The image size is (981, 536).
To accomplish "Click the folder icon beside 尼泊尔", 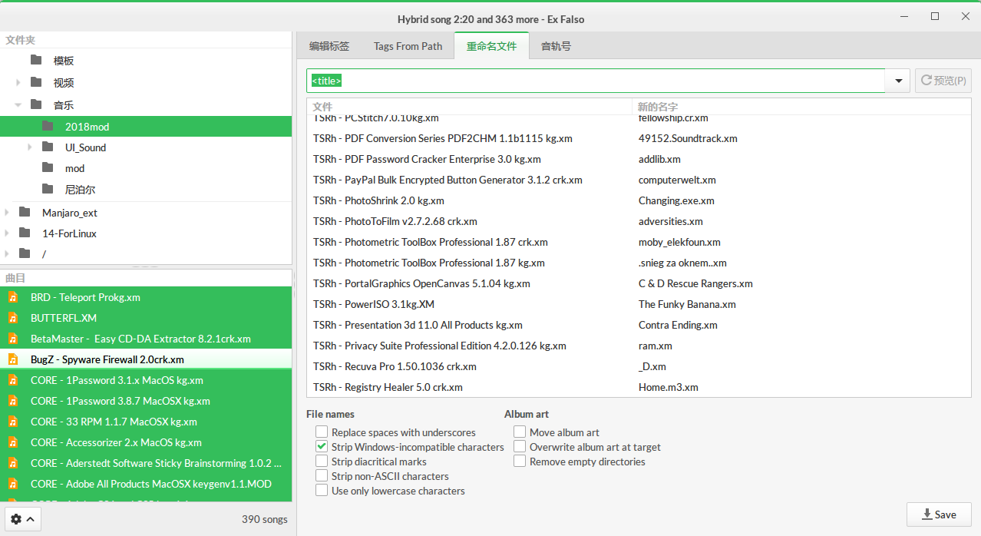I will (x=48, y=189).
